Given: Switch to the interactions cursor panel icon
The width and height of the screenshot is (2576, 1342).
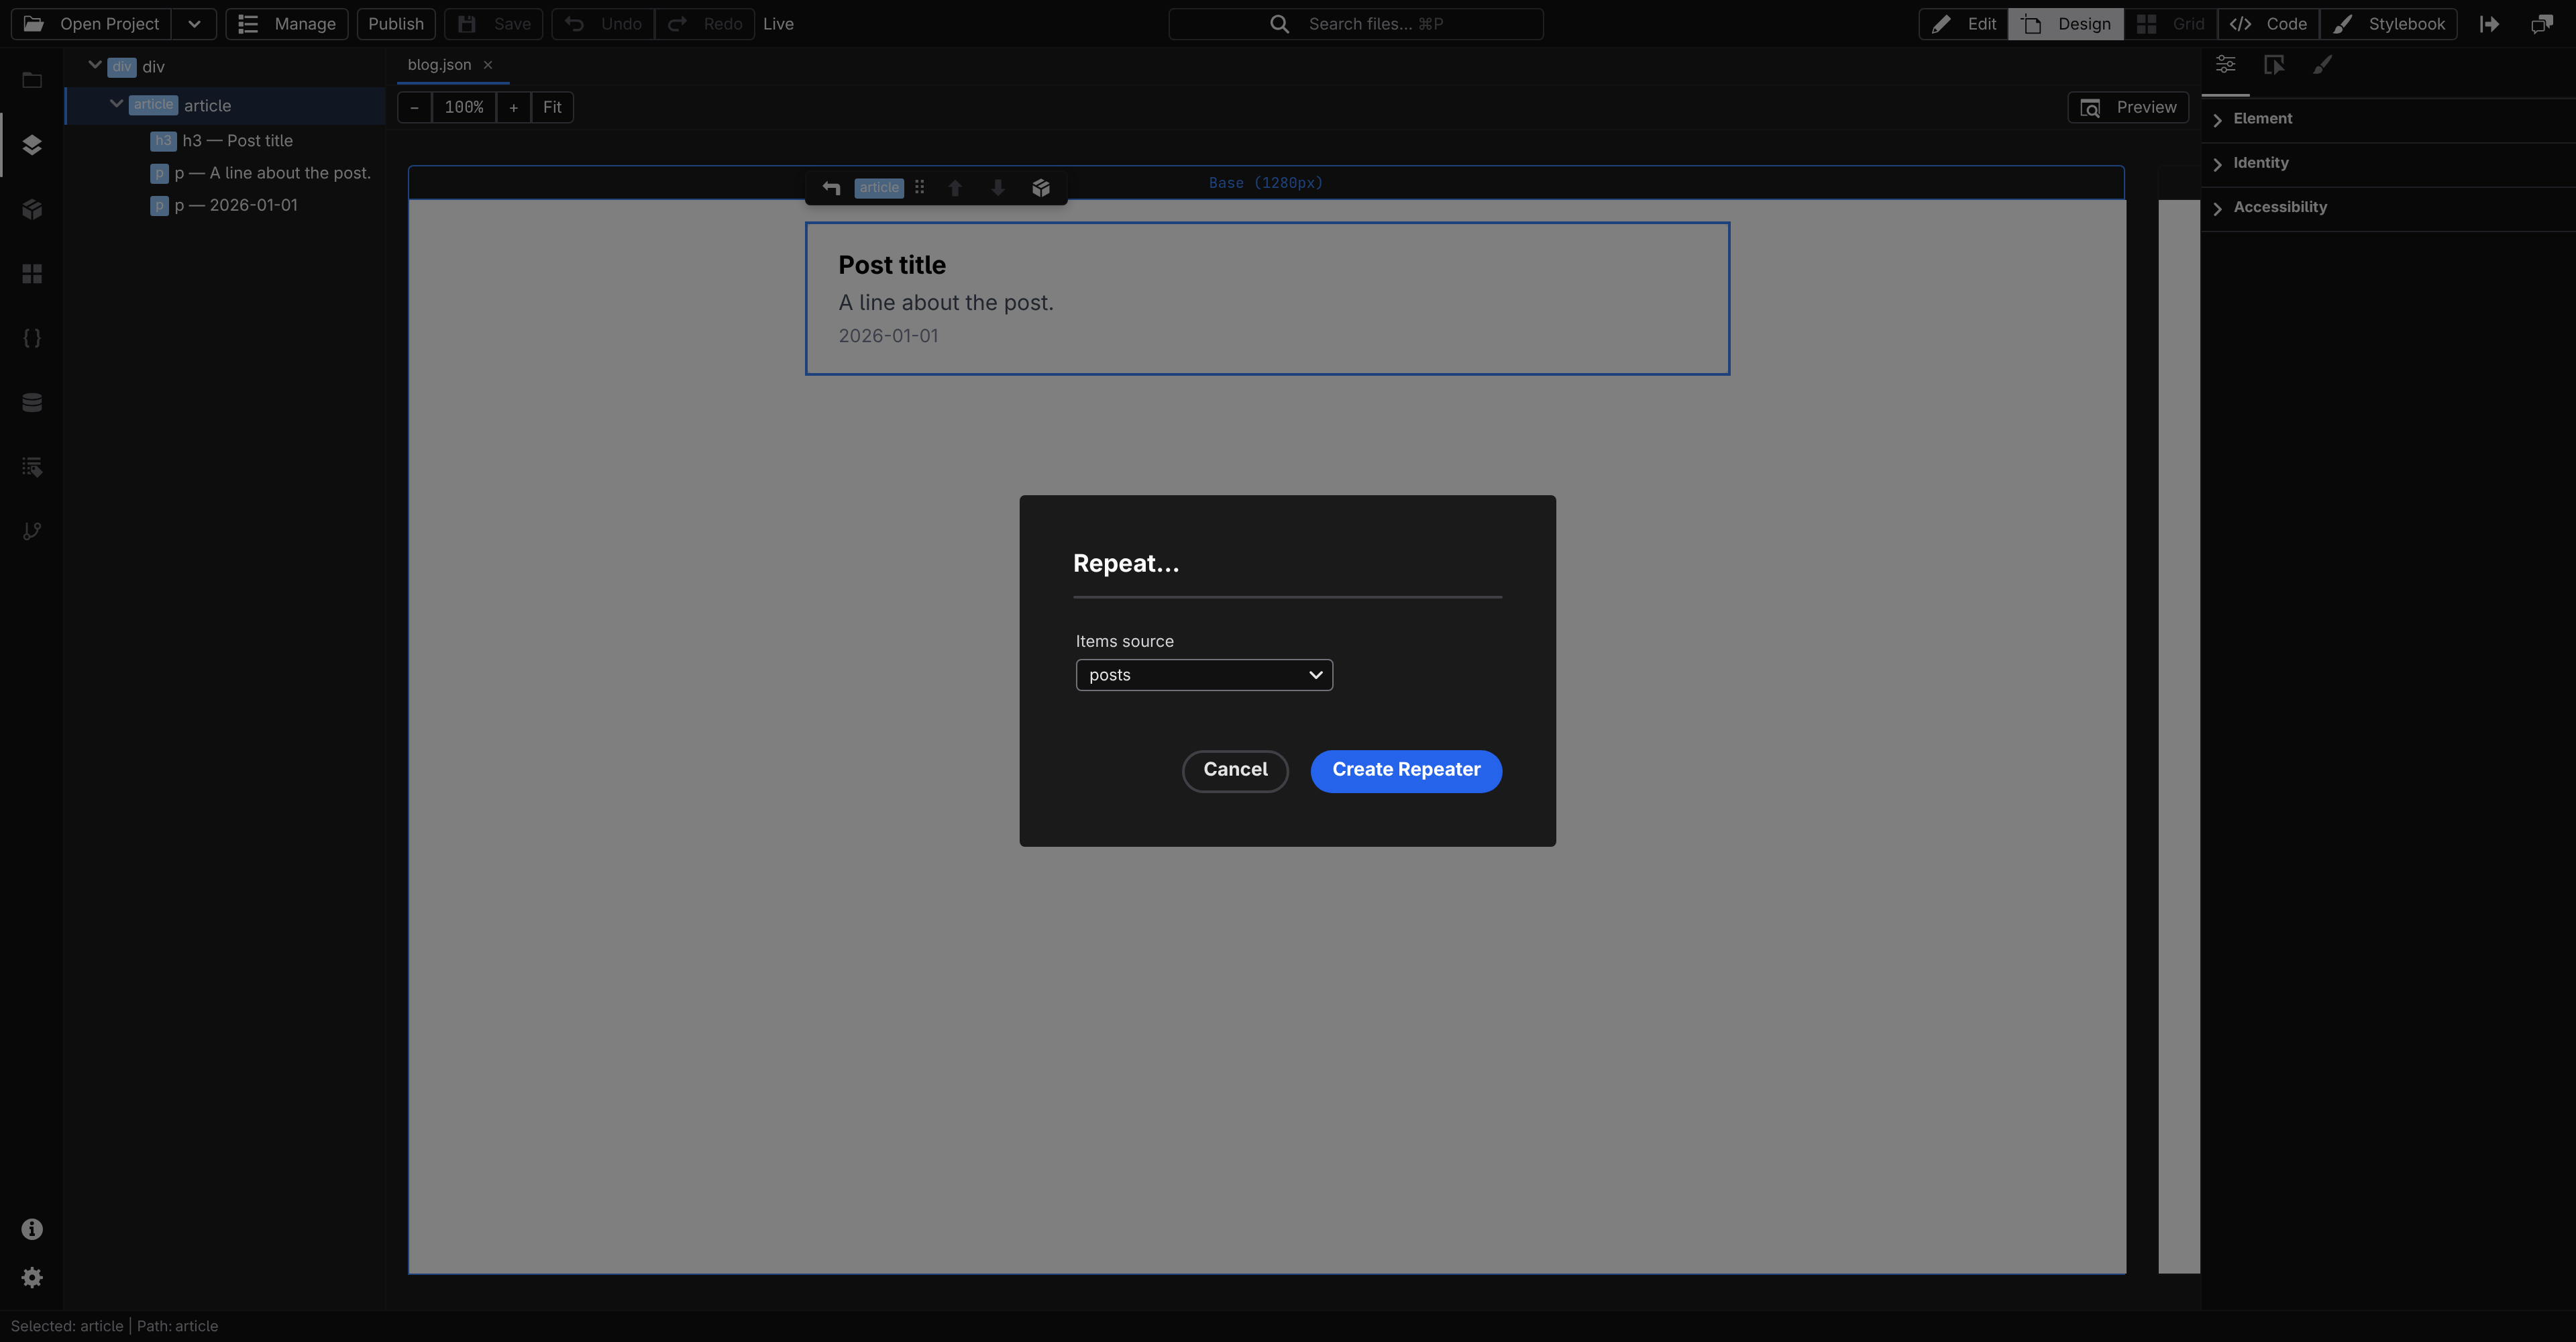Looking at the screenshot, I should point(2274,65).
